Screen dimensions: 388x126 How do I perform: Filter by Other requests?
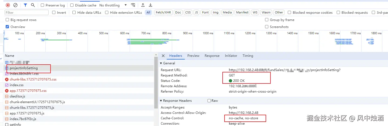(279, 12)
